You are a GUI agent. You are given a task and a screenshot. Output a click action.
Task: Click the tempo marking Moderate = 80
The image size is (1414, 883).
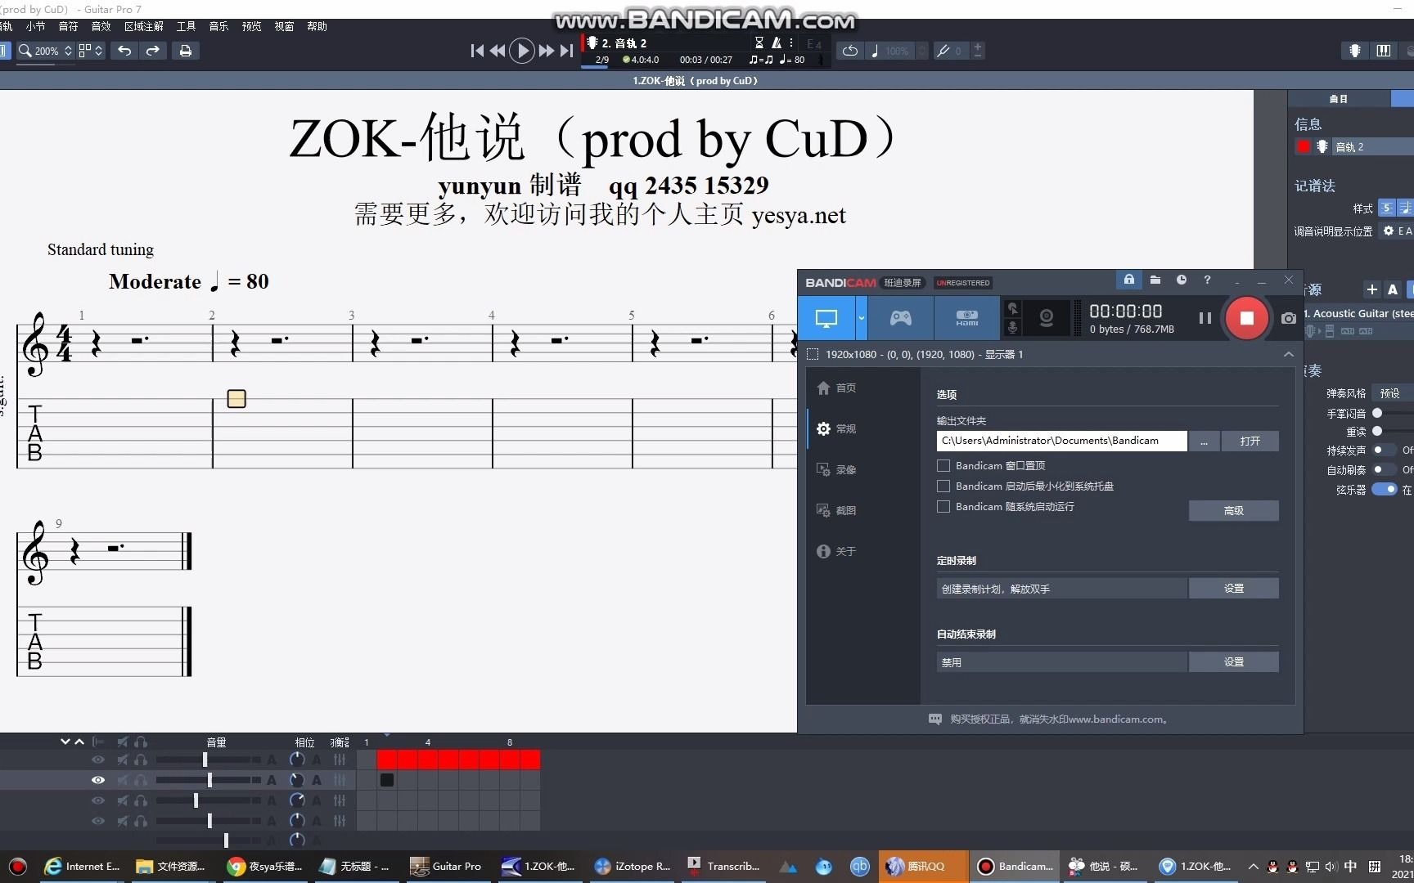[x=189, y=281]
